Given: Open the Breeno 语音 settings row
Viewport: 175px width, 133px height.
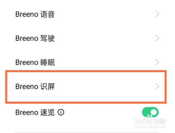Looking at the screenshot, I should pyautogui.click(x=87, y=14).
